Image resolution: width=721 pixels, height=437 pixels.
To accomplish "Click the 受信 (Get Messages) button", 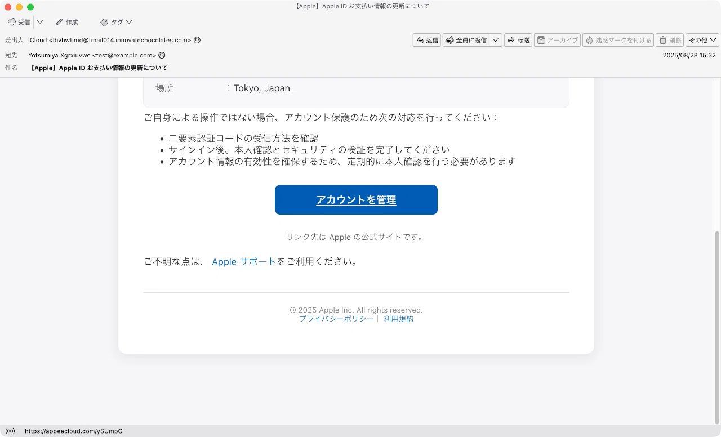I will (x=19, y=22).
